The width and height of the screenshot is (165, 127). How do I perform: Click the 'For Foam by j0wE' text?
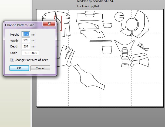[x=89, y=6]
